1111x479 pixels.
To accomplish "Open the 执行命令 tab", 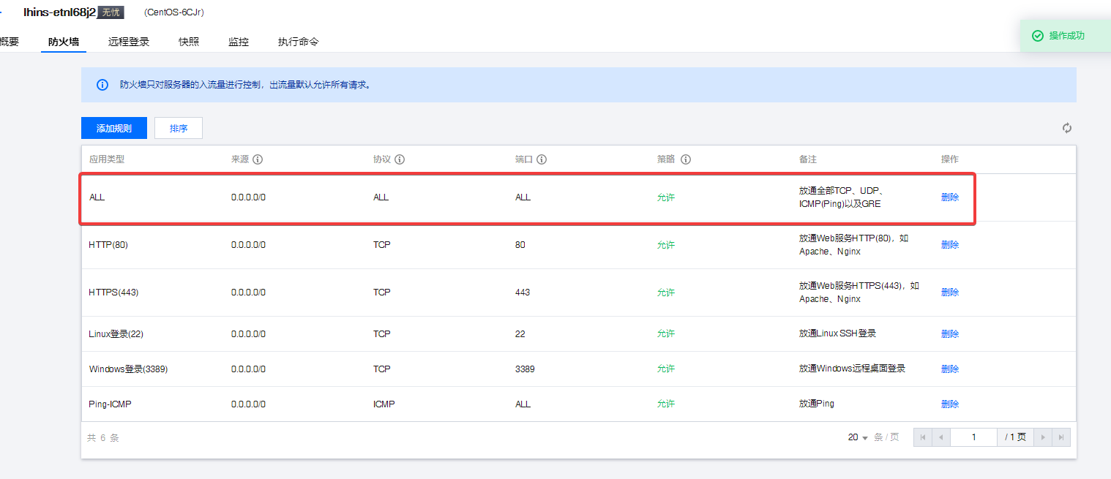I will tap(299, 42).
